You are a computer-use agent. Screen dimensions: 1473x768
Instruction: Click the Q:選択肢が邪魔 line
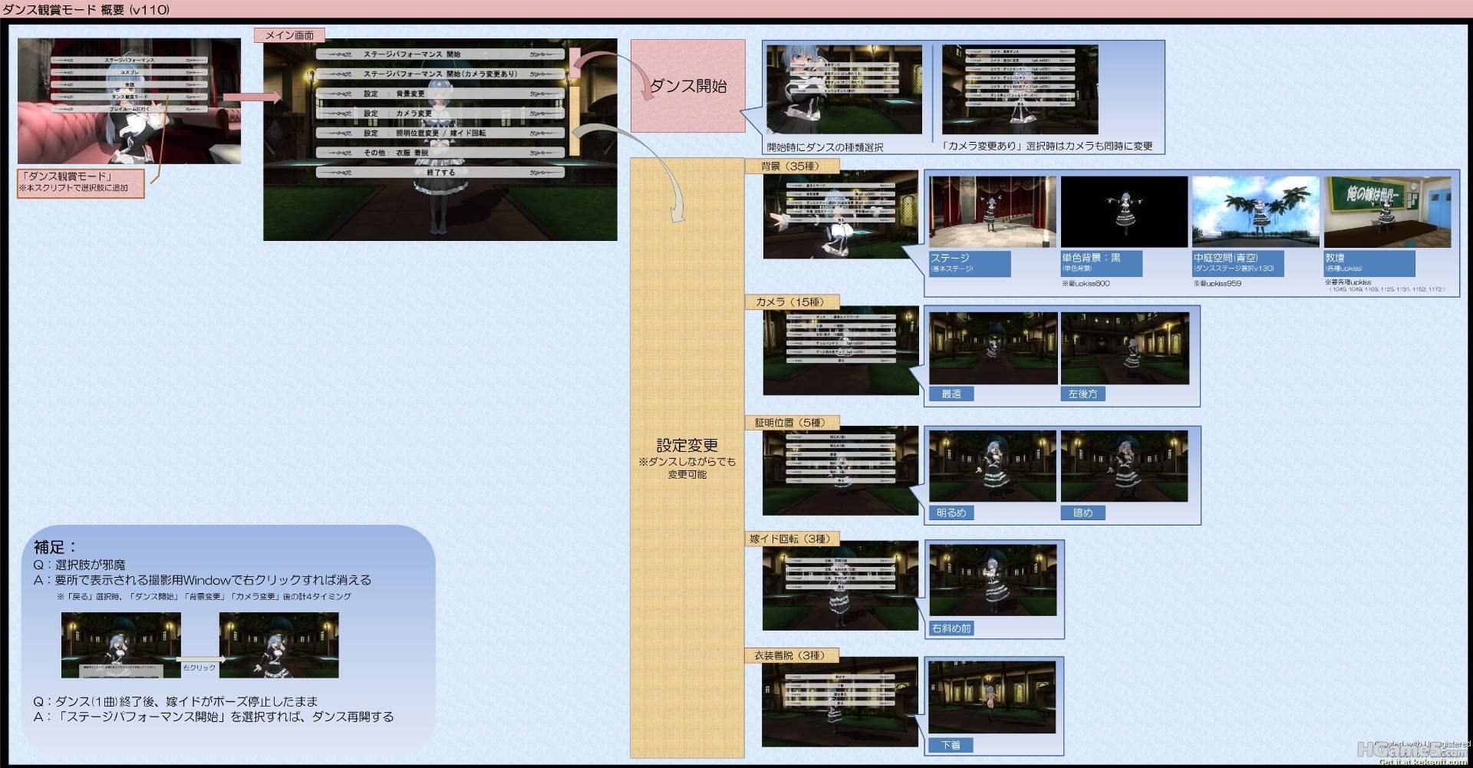(79, 565)
